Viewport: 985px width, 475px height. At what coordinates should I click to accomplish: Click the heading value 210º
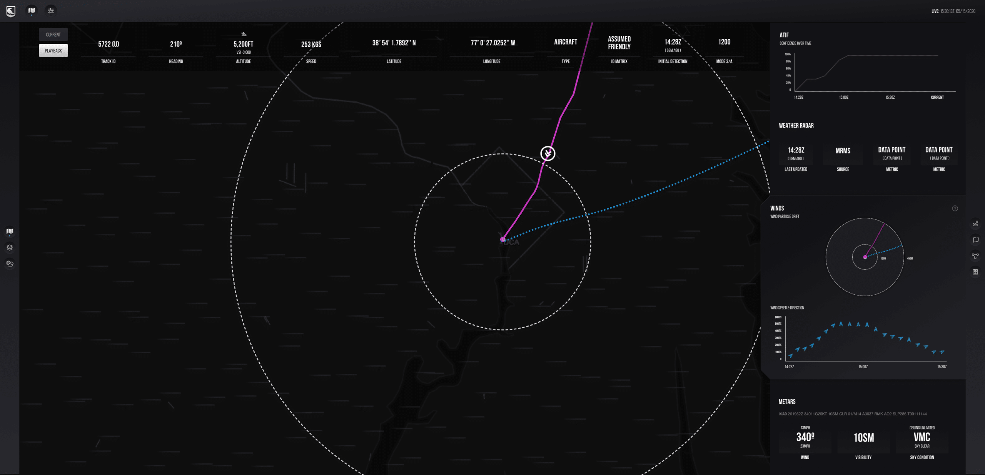[176, 44]
